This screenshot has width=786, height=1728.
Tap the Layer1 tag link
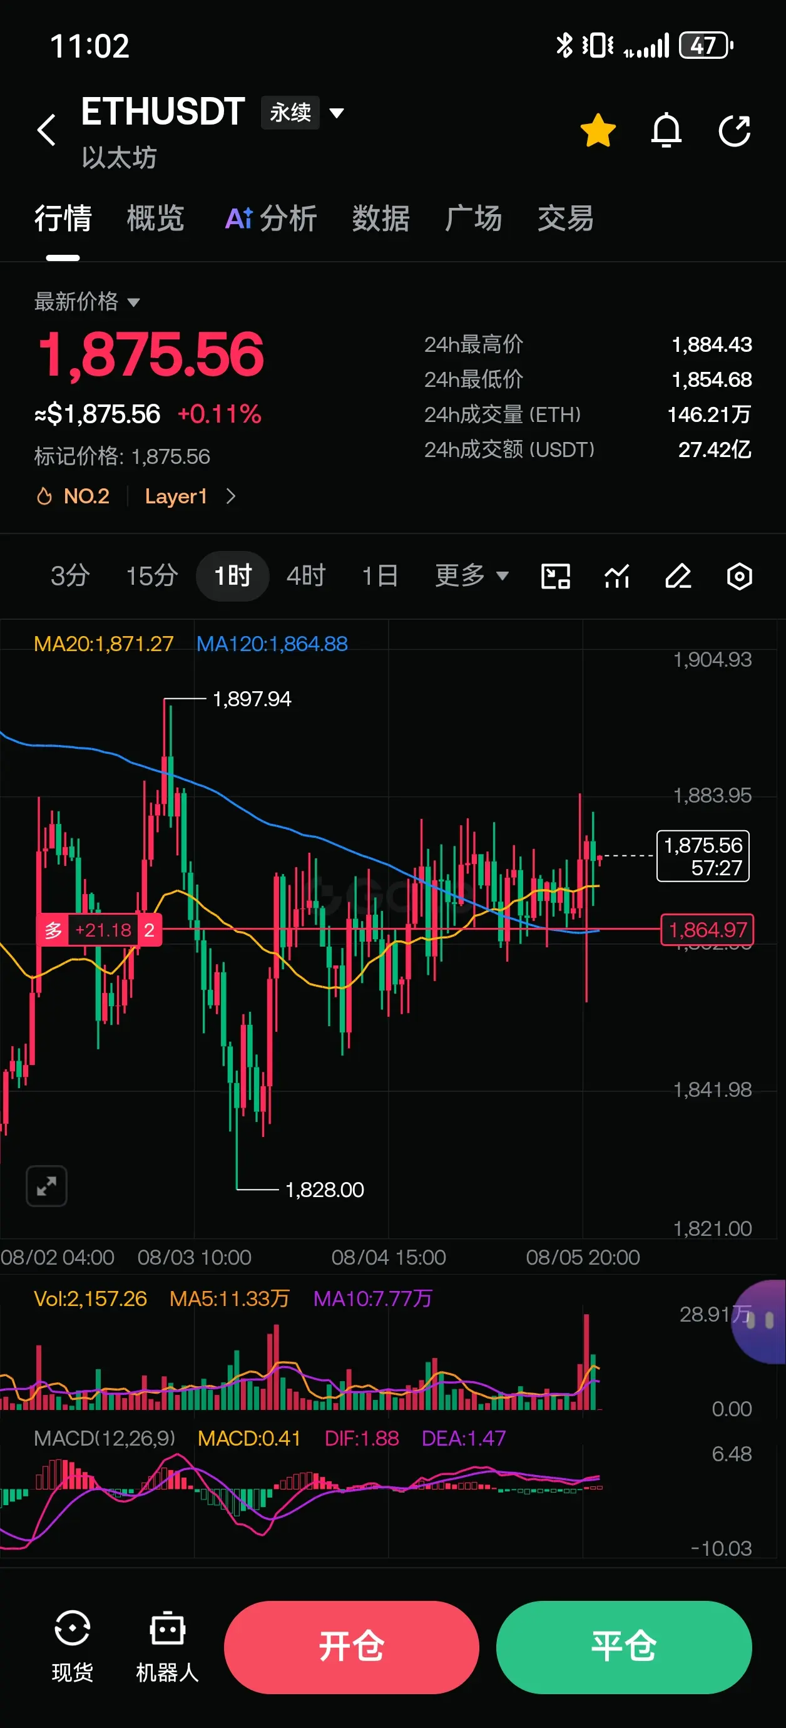pyautogui.click(x=176, y=496)
